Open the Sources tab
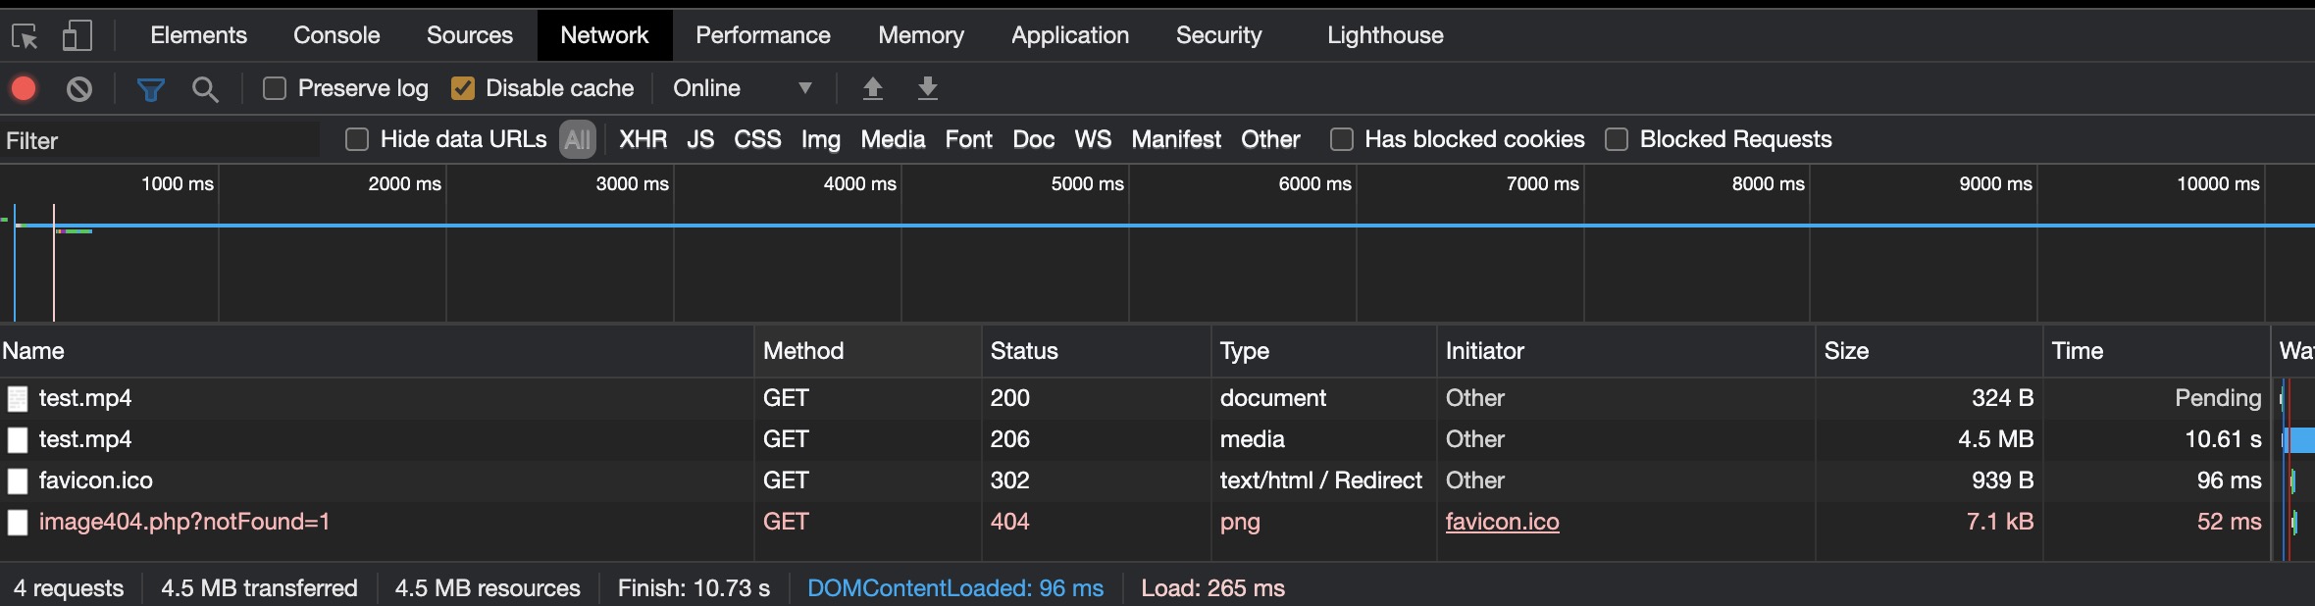 [470, 35]
